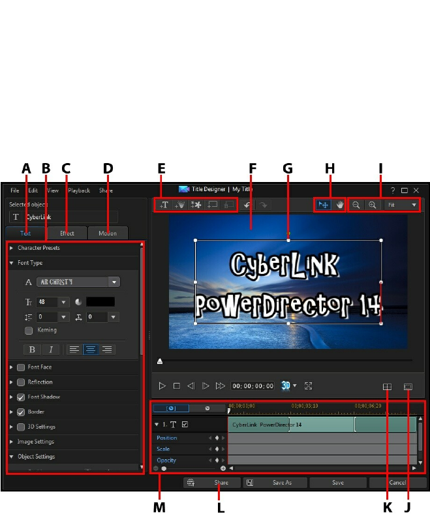Click the timeline zoom in plus icon
This screenshot has height=514, width=430.
coord(223,468)
